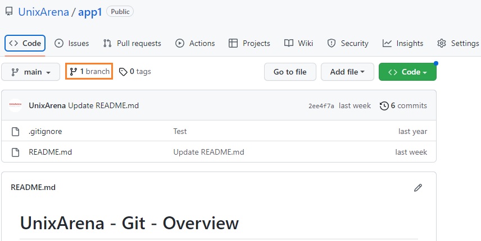The image size is (481, 241).
Task: Open the UnixArena owner link
Action: coord(44,12)
